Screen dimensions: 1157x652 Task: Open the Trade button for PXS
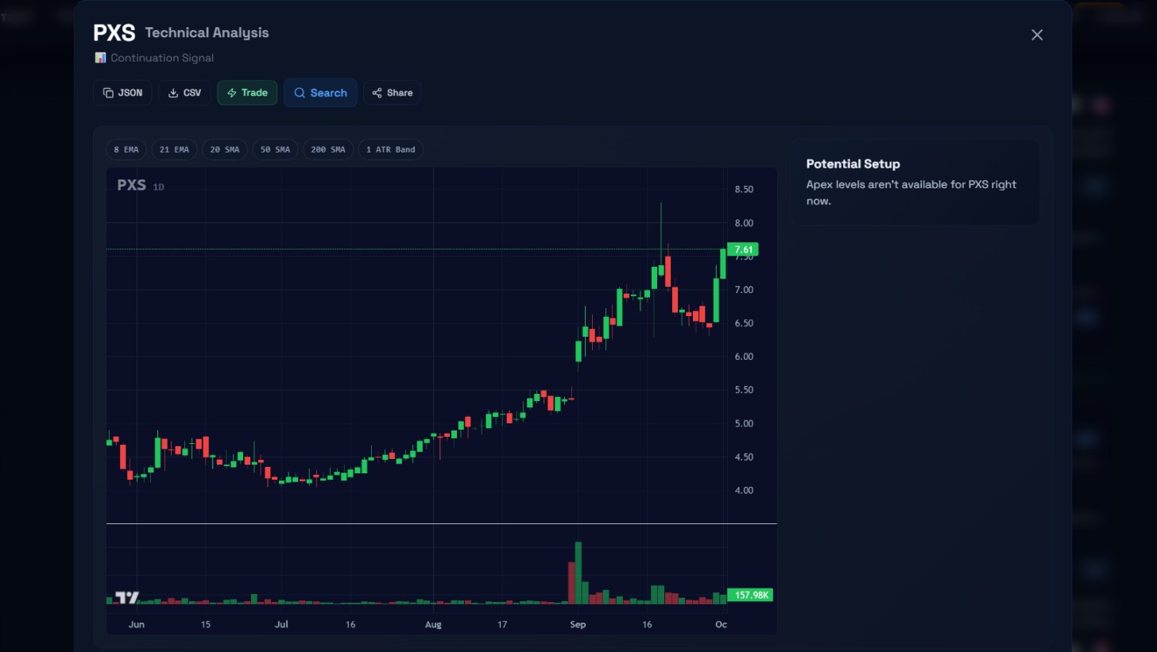[247, 93]
